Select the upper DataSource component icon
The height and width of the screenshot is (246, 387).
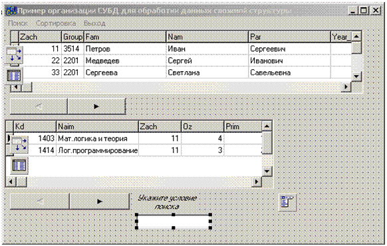(14, 55)
